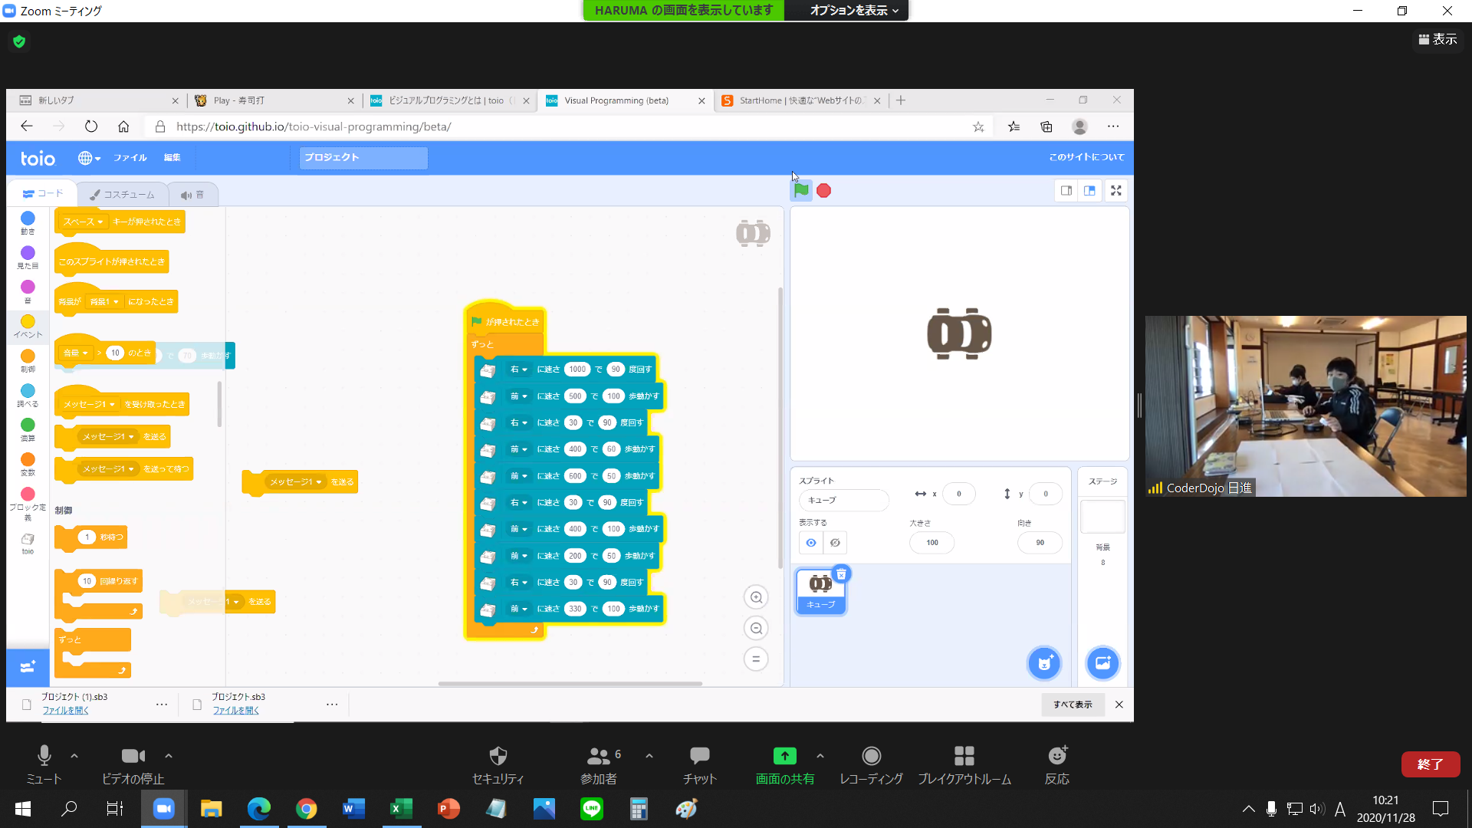Open the language globe dropdown
The width and height of the screenshot is (1472, 828).
pos(89,158)
